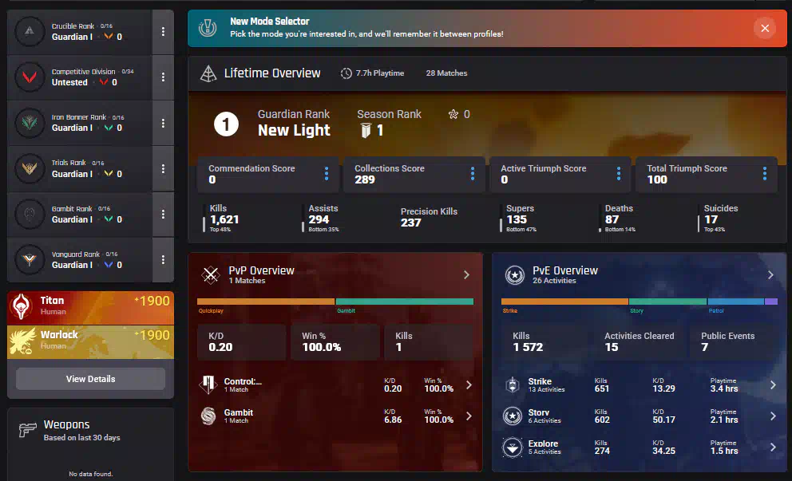
Task: Click the playtime clock icon
Action: 346,73
